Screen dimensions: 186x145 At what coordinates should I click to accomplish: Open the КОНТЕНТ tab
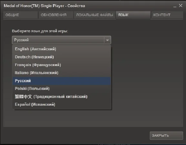[167, 15]
